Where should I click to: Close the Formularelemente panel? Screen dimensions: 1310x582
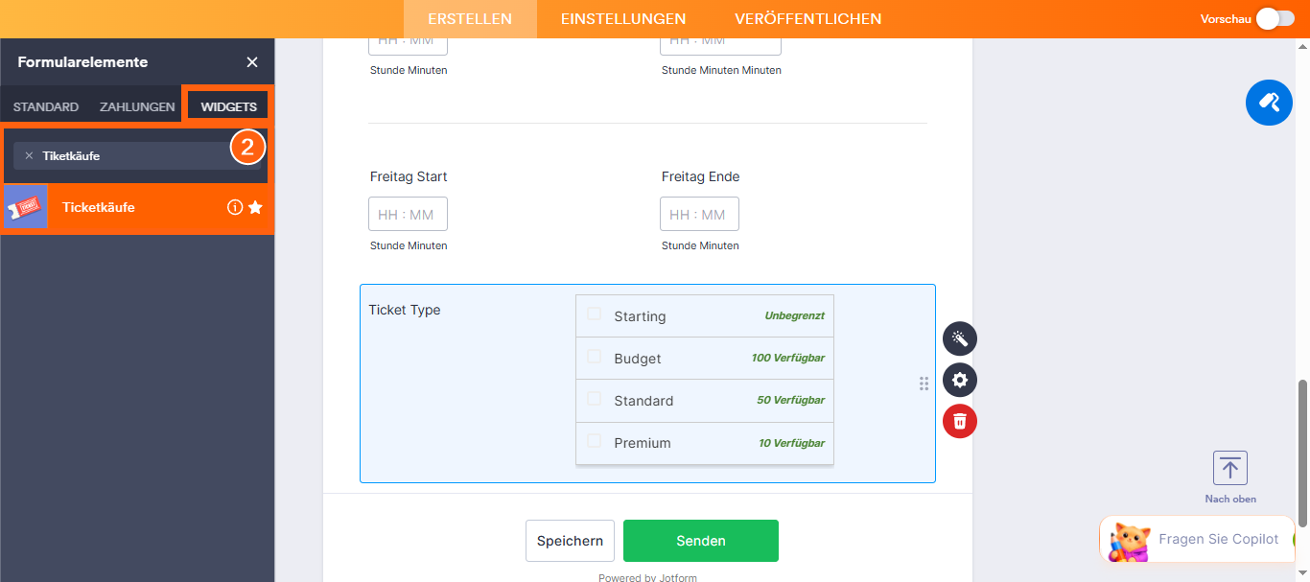coord(252,62)
